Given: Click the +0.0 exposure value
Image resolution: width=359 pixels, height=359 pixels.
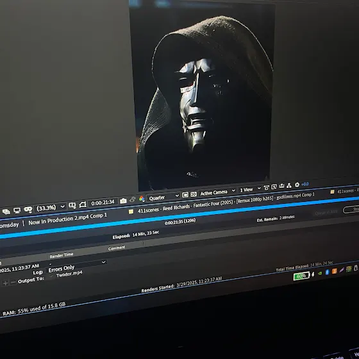Looking at the screenshot, I should tap(305, 184).
